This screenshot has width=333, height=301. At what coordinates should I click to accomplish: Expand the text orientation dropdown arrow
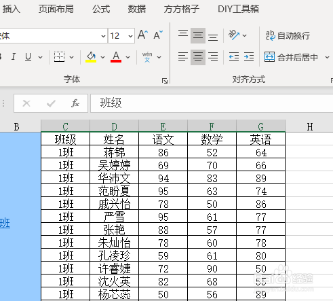pos(244,35)
